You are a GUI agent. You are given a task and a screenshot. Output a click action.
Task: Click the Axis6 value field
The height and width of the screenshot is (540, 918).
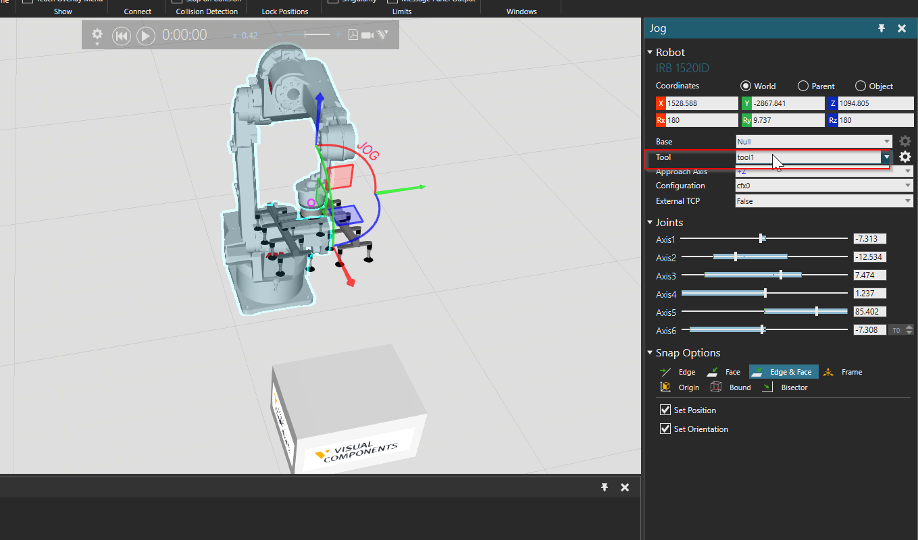click(869, 330)
